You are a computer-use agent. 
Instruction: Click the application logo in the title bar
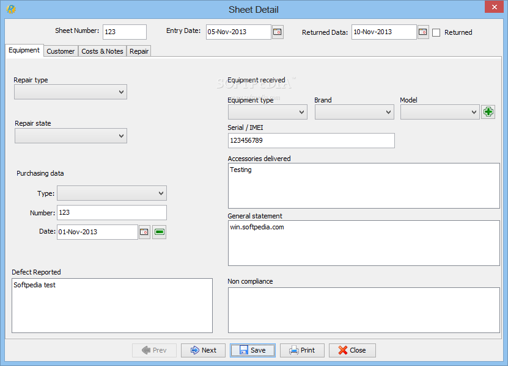point(11,9)
